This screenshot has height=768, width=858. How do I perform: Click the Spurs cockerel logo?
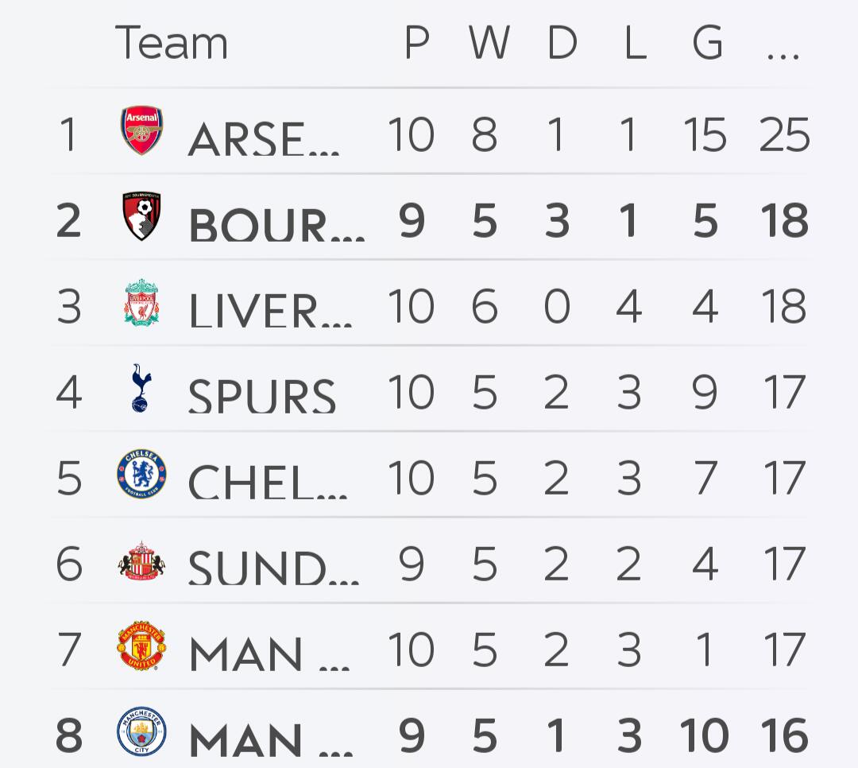pos(141,389)
